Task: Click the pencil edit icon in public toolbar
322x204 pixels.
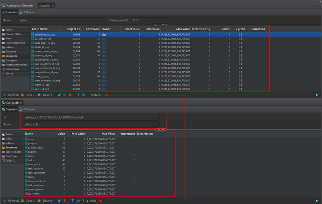Action: coord(59,95)
